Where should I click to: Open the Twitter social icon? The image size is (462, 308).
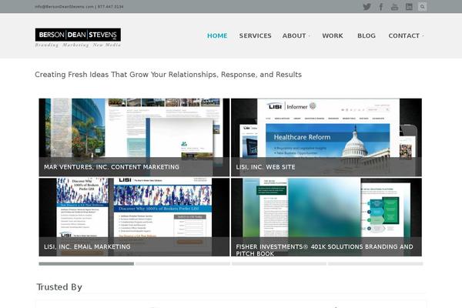pyautogui.click(x=367, y=7)
